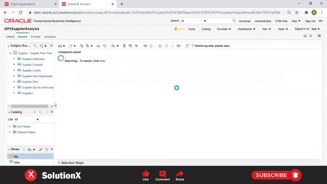Collapse the Catalog pane with double chevron
The width and height of the screenshot is (327, 184).
pos(52,112)
